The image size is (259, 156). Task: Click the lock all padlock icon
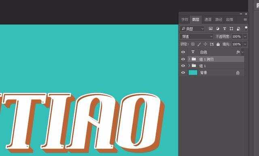[218, 44]
